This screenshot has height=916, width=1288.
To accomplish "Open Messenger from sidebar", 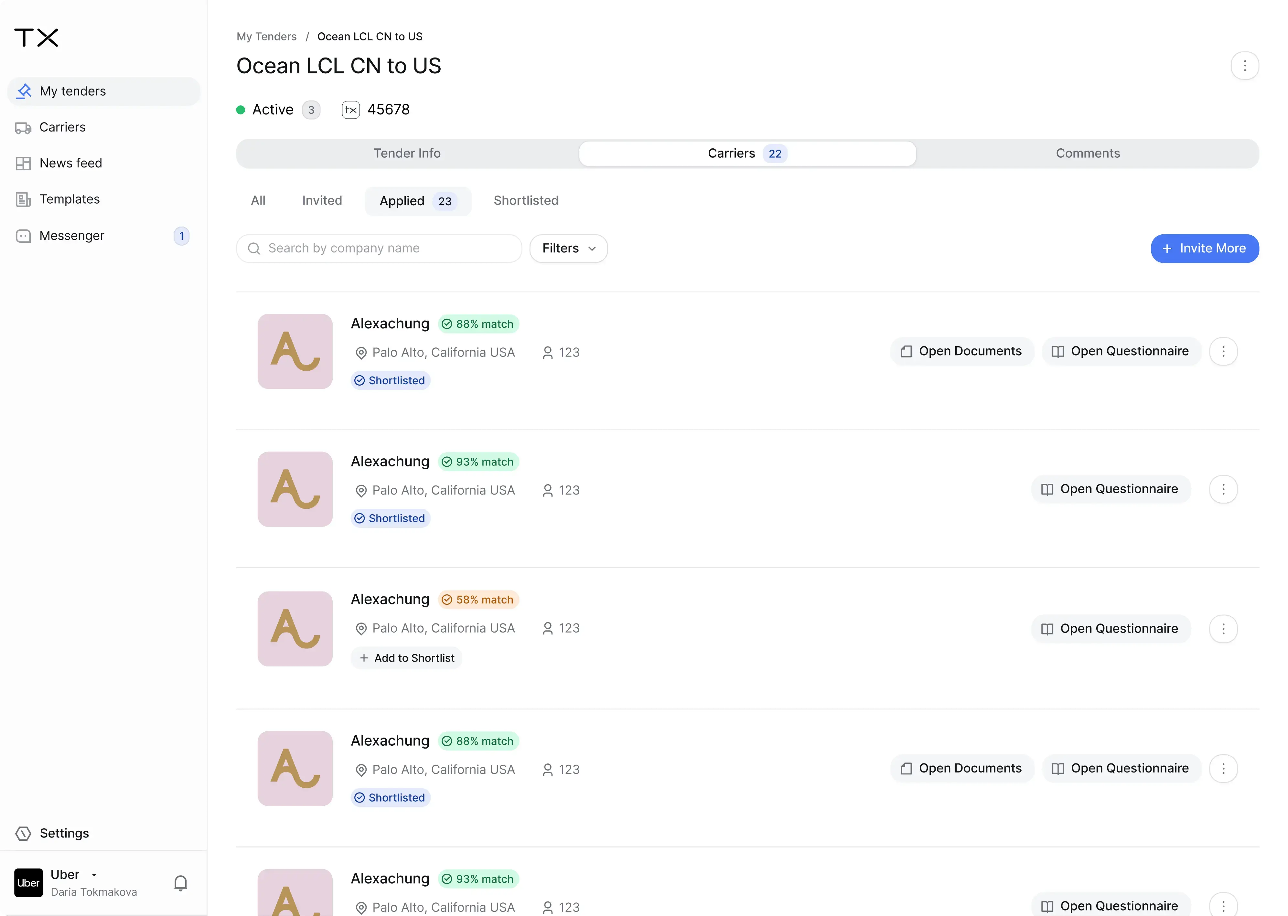I will tap(72, 236).
